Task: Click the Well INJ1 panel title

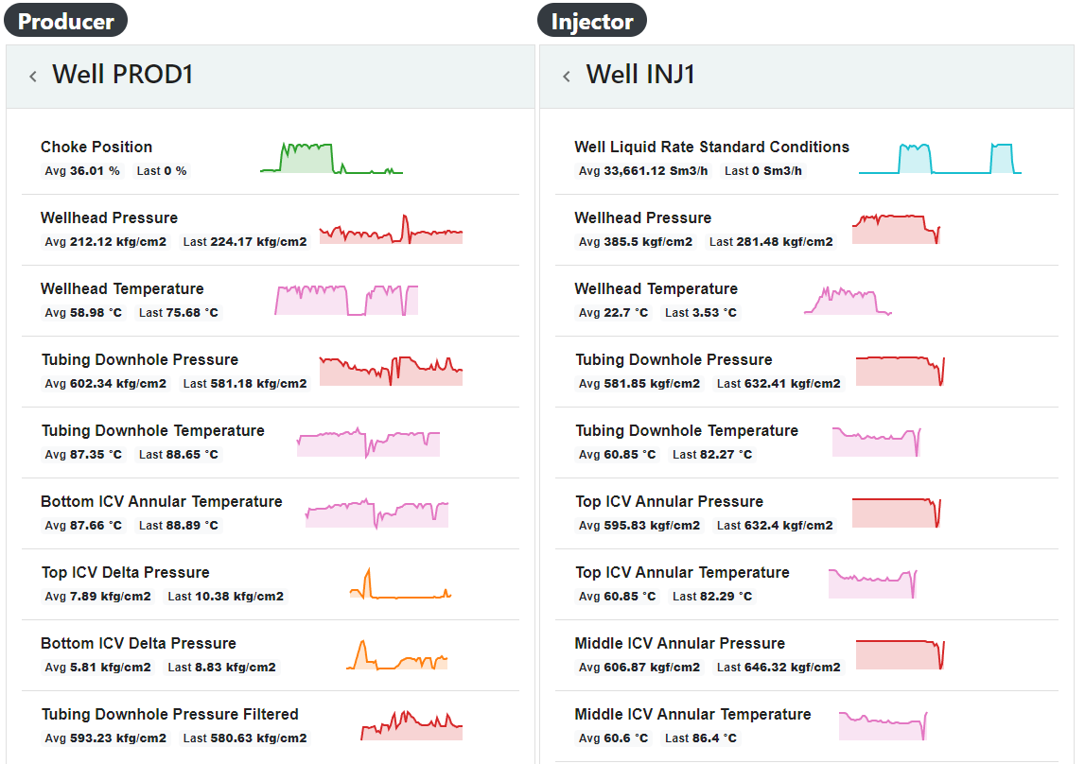Action: pyautogui.click(x=640, y=75)
